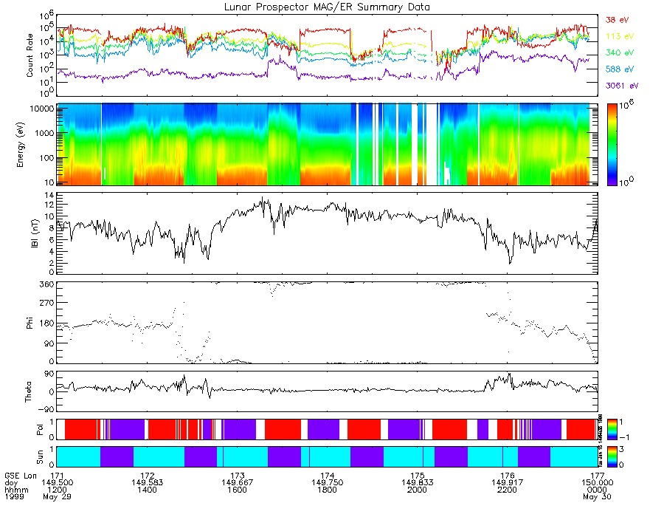Image resolution: width=664 pixels, height=517 pixels.
Task: Click time label "0000"
Action: point(597,490)
